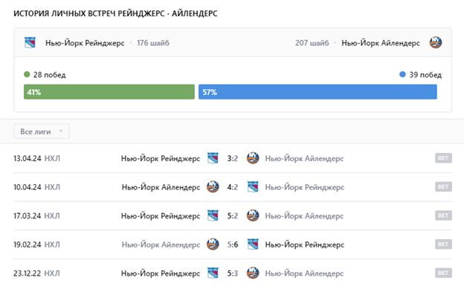Image resolution: width=464 pixels, height=286 pixels.
Task: Click 'Нью-Йорк Рейнджерс' in the 23.12.22 row
Action: click(161, 273)
